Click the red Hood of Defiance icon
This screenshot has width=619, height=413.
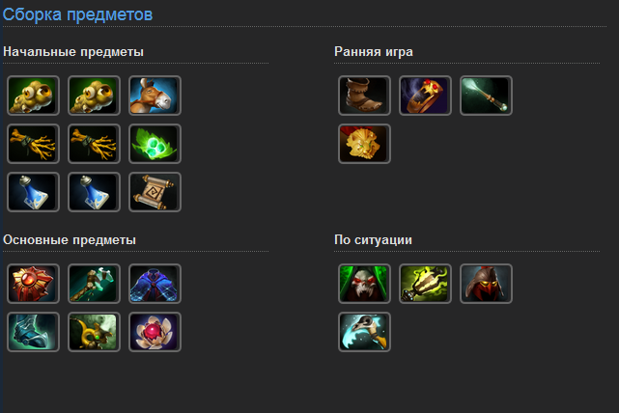(x=486, y=284)
